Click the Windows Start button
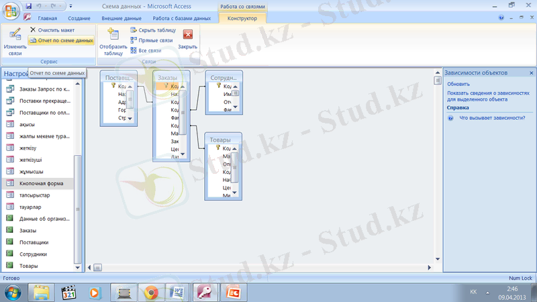 13,293
